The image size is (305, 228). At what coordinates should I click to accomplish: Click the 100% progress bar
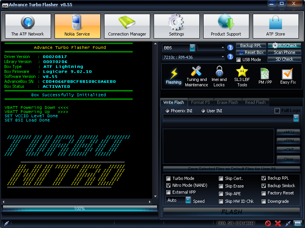pyautogui.click(x=80, y=209)
